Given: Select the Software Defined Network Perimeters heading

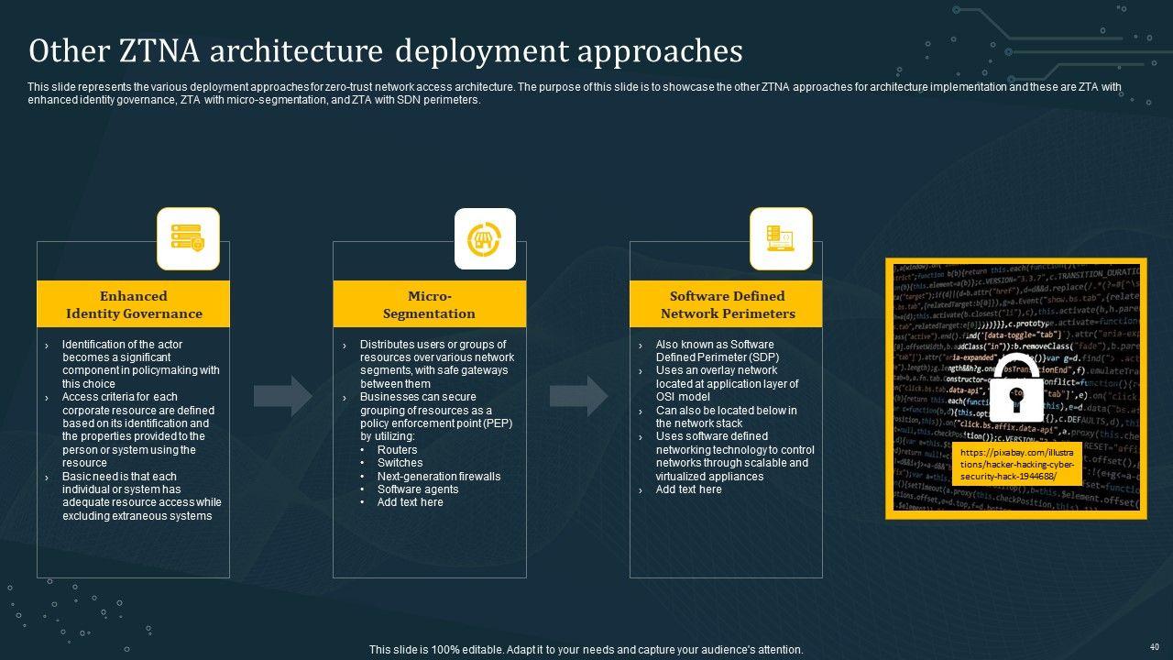Looking at the screenshot, I should pyautogui.click(x=726, y=304).
